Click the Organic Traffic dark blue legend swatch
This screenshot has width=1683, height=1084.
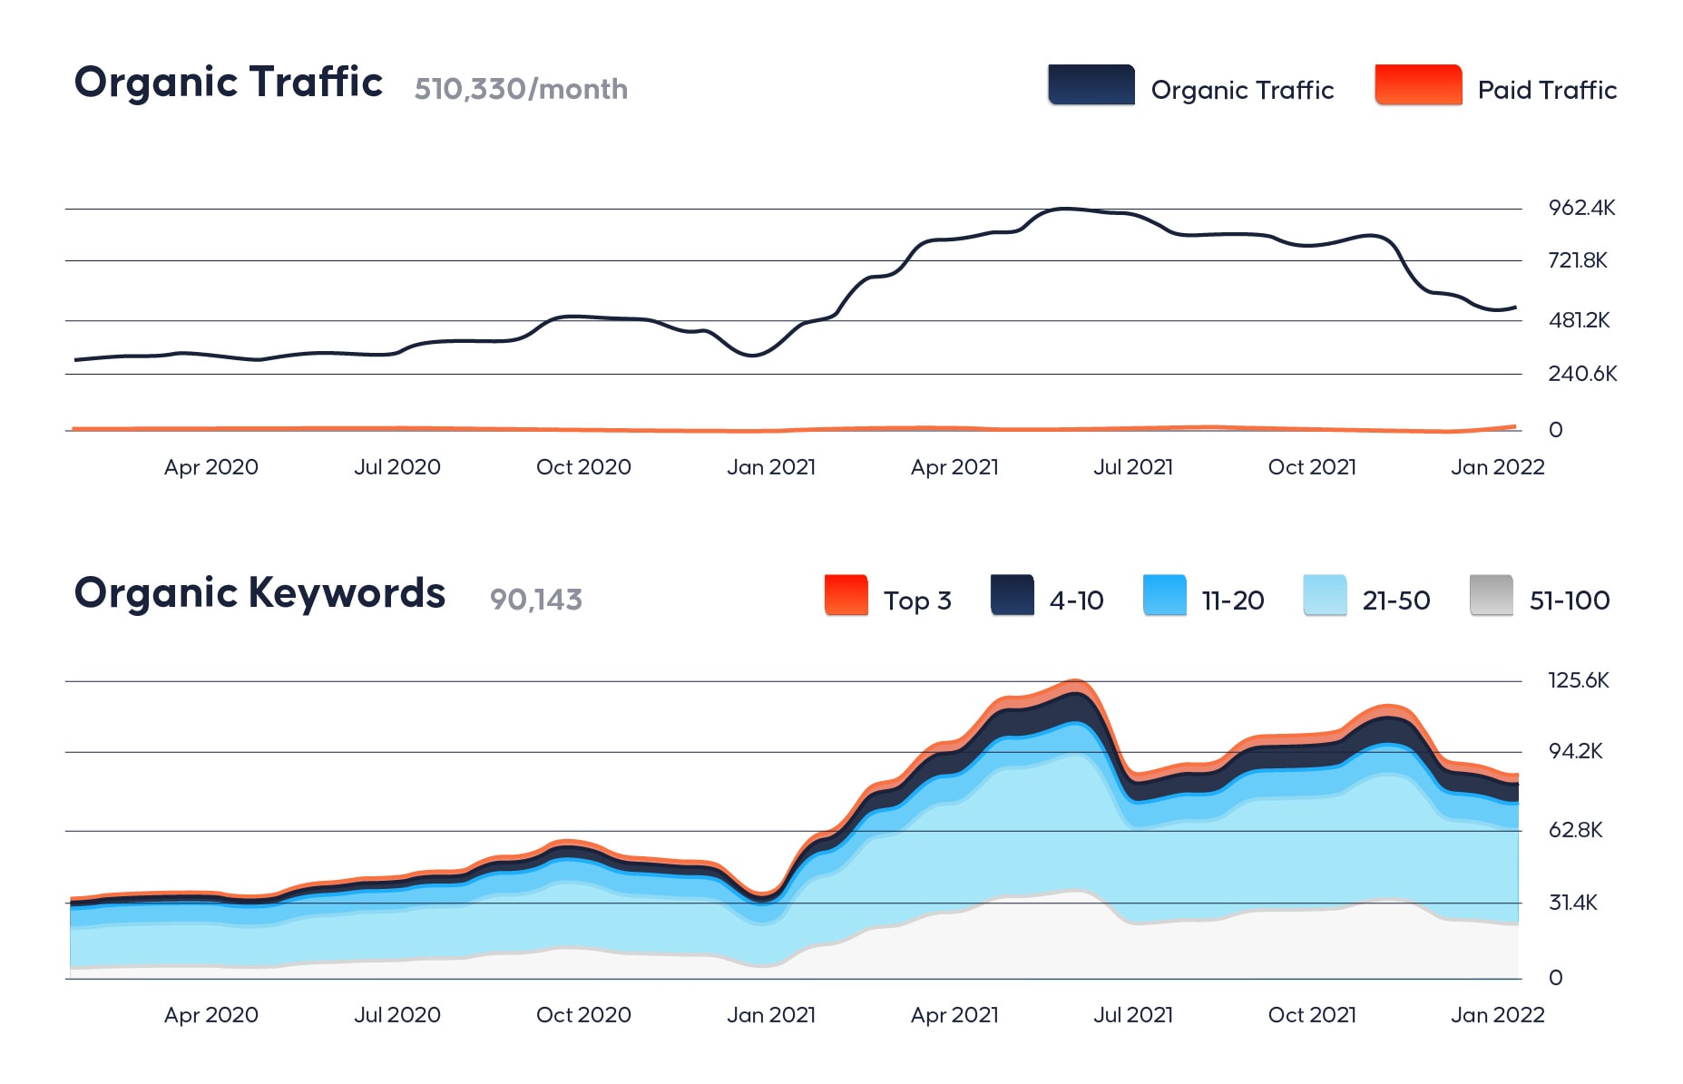[1091, 85]
